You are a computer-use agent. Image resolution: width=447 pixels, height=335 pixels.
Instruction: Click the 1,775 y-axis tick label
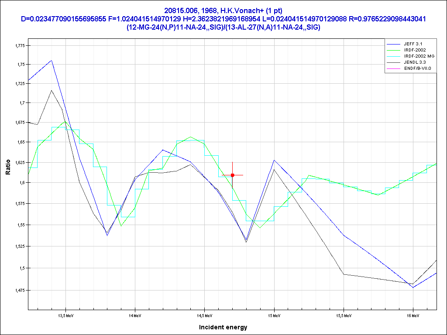point(21,45)
